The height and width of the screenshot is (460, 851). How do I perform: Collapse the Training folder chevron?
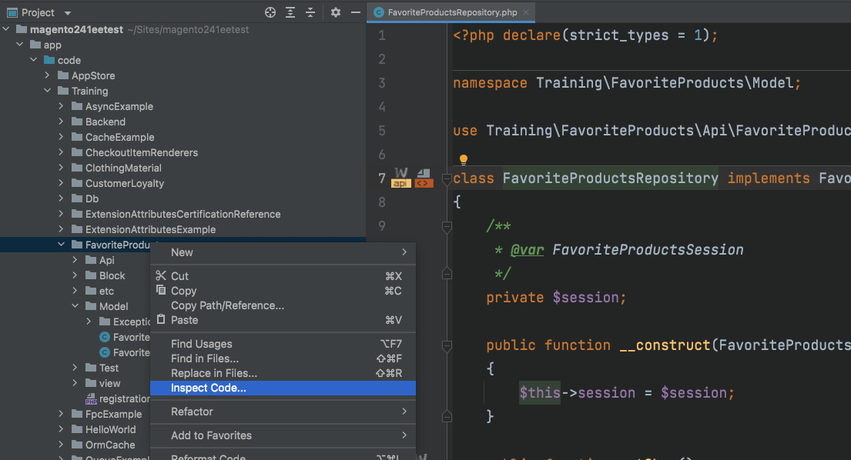pyautogui.click(x=46, y=91)
